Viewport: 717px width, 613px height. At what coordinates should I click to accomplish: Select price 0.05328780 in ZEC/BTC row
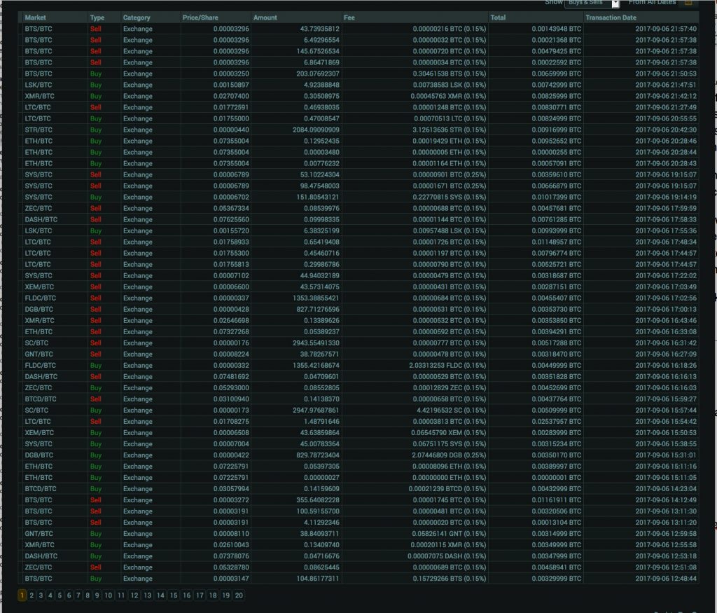click(231, 567)
